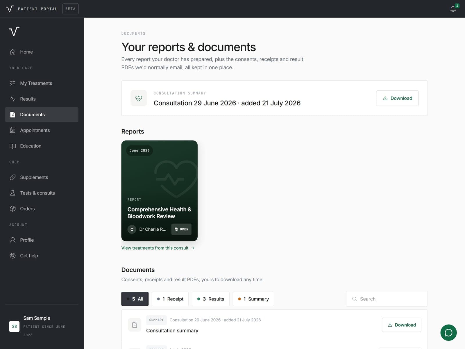
Task: Go to My Treatments page
Action: 42,83
